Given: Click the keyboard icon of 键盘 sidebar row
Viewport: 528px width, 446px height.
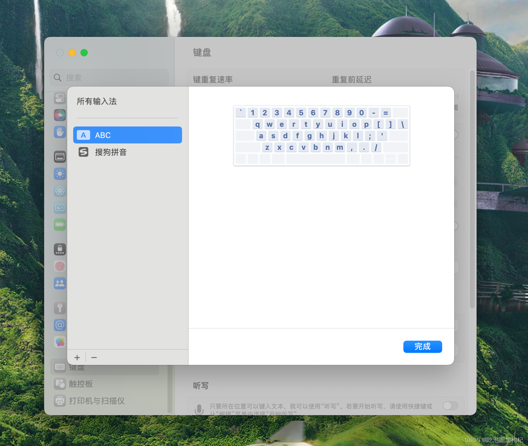Looking at the screenshot, I should pyautogui.click(x=60, y=367).
